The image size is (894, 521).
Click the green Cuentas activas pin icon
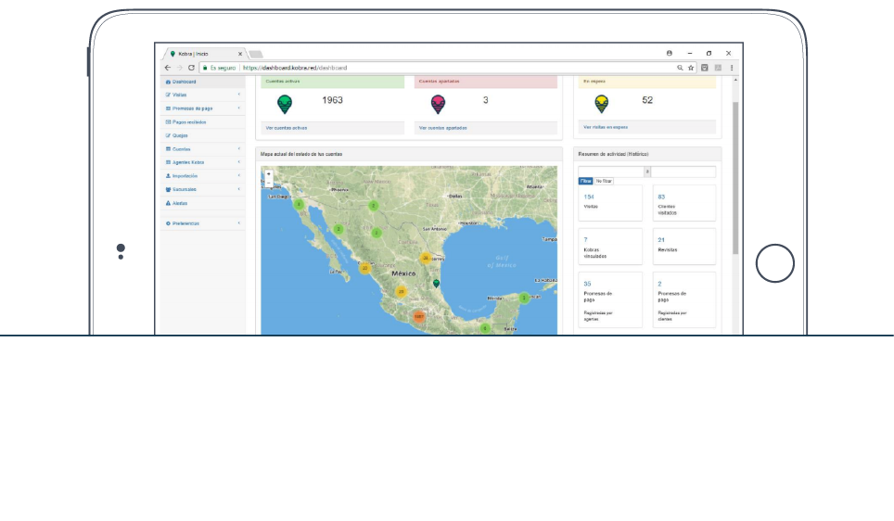pyautogui.click(x=284, y=104)
